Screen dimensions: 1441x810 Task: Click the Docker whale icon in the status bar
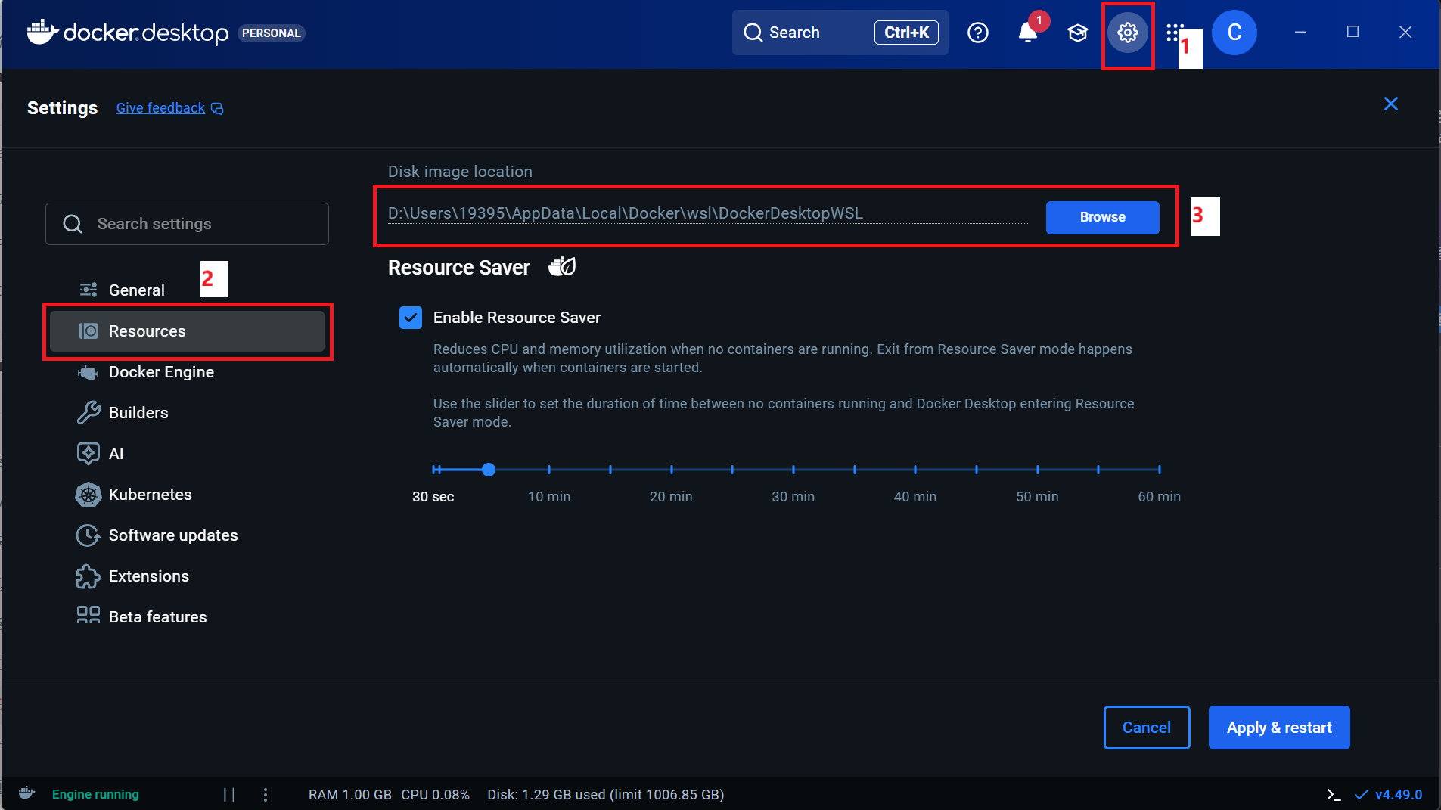[x=25, y=792]
